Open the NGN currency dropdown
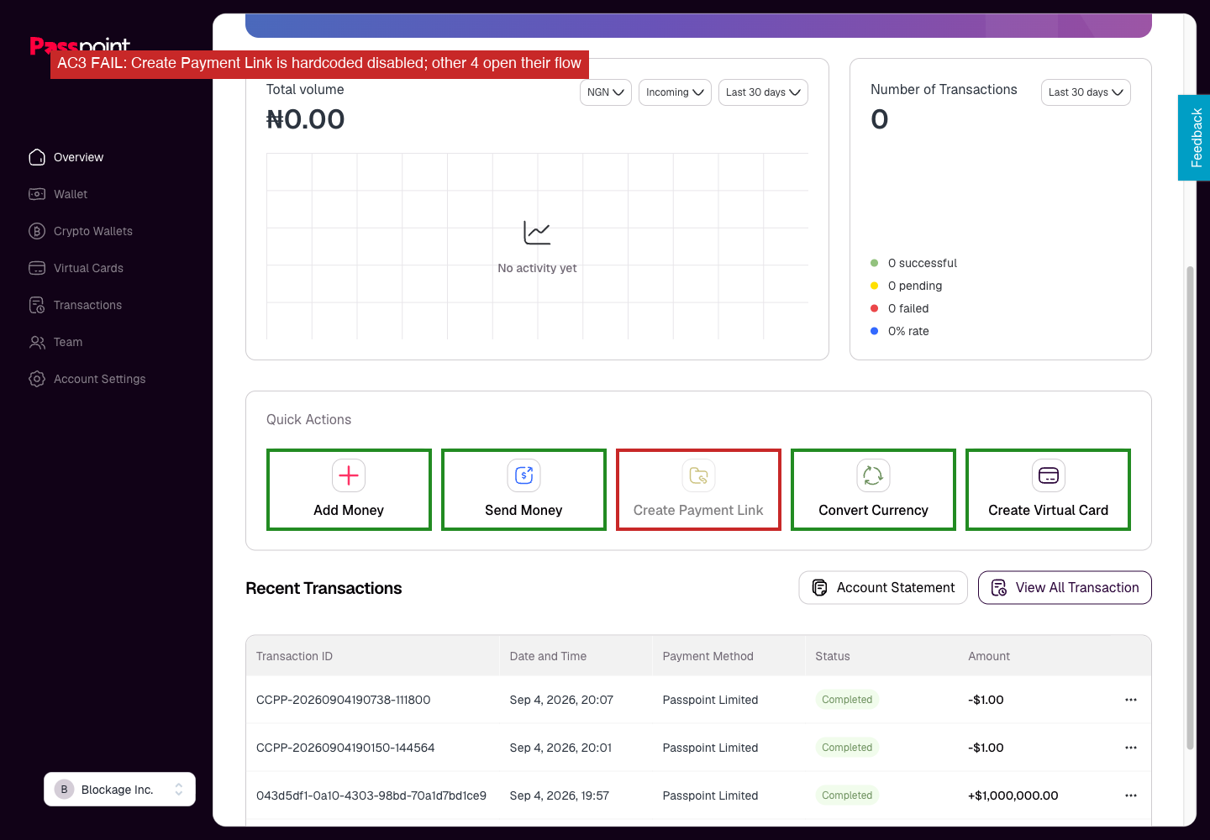 (x=606, y=92)
